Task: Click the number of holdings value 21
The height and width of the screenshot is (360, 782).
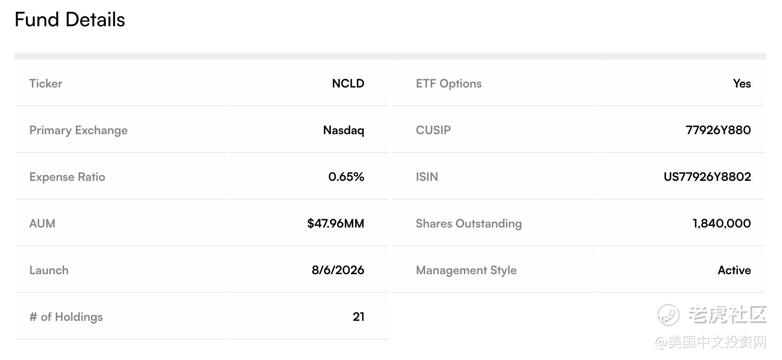Action: coord(358,317)
